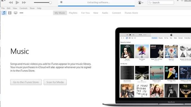The width and height of the screenshot is (191, 107).
Task: Click the MacBook promotional image
Action: click(147, 67)
